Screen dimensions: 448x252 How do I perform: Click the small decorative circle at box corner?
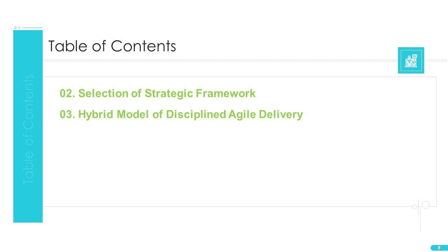coord(415,206)
